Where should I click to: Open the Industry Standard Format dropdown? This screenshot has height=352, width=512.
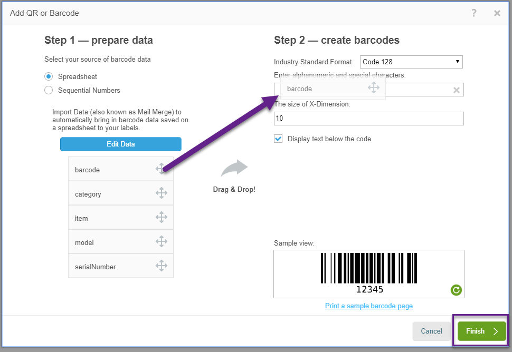[x=411, y=62]
